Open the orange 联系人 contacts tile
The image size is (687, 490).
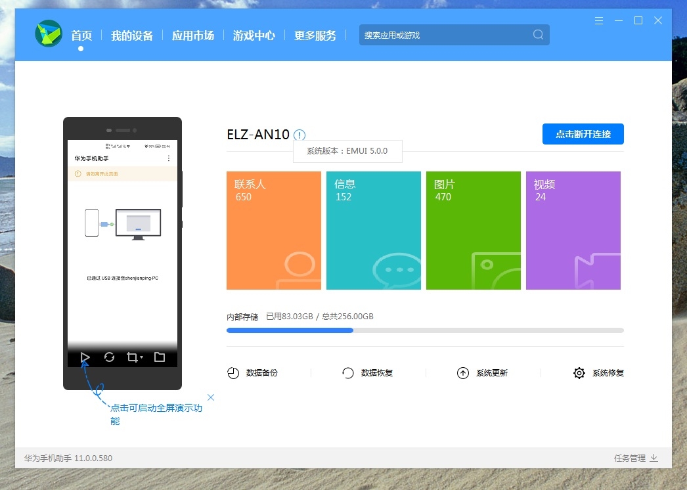[x=274, y=231]
